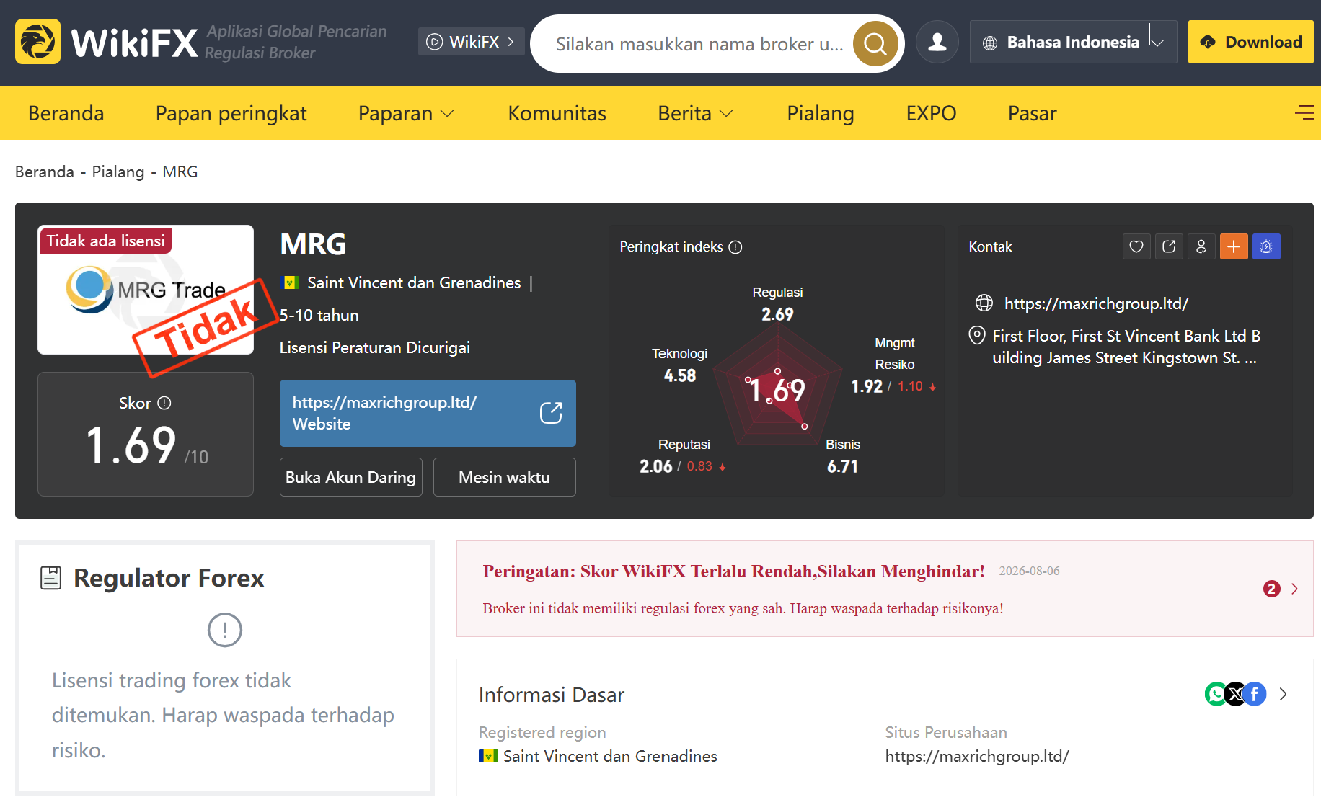This screenshot has height=810, width=1321.
Task: Click the Mesin waktu button
Action: click(504, 477)
